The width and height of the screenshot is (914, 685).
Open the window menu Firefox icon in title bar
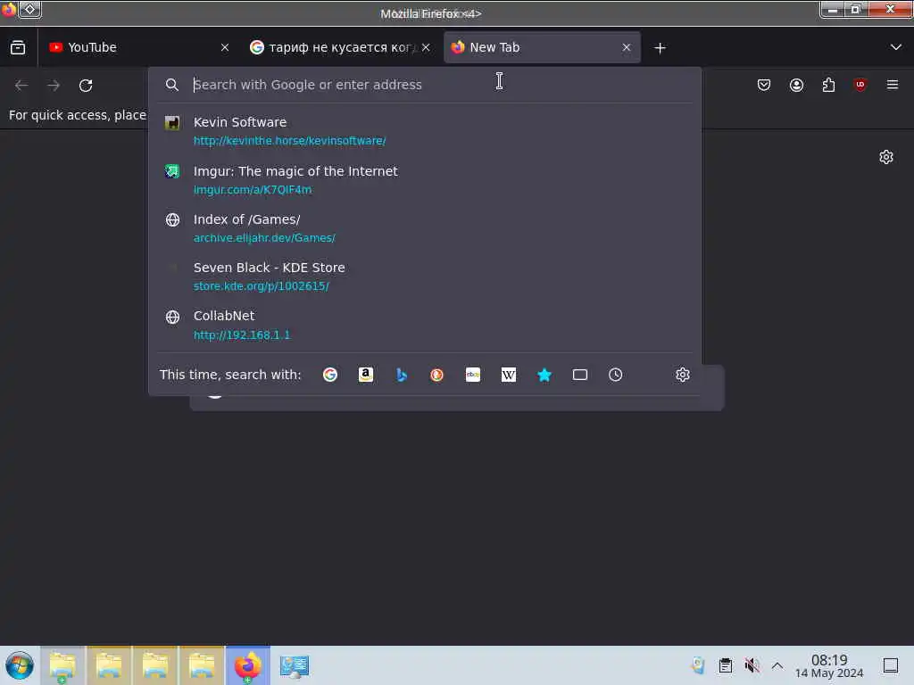[x=9, y=9]
